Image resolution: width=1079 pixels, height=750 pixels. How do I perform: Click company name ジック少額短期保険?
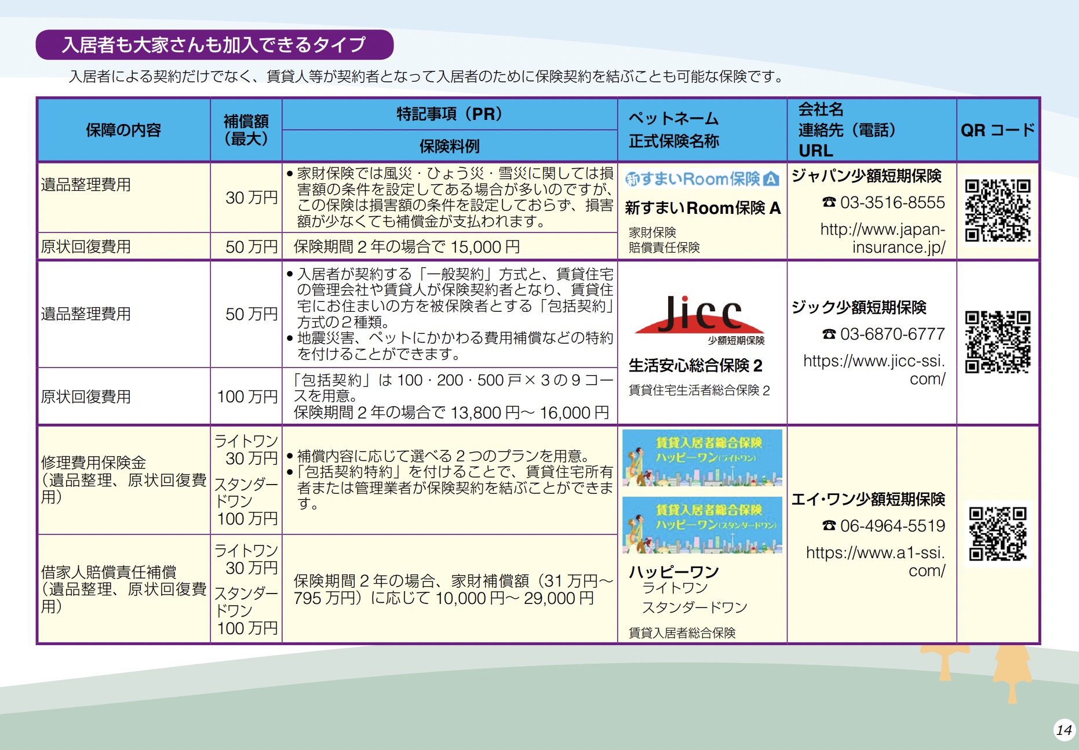click(x=859, y=307)
